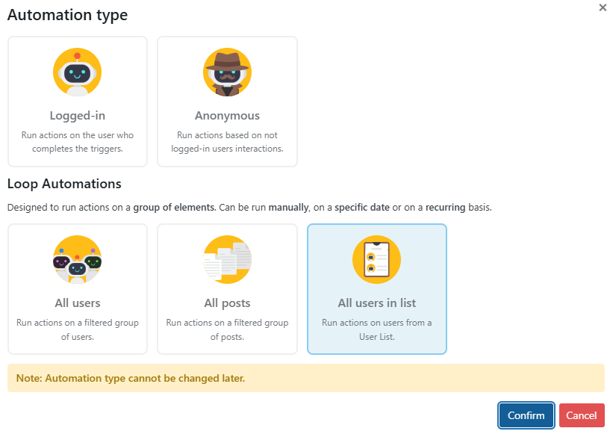The height and width of the screenshot is (434, 610).
Task: Click the Logged-in card description text
Action: [x=78, y=142]
